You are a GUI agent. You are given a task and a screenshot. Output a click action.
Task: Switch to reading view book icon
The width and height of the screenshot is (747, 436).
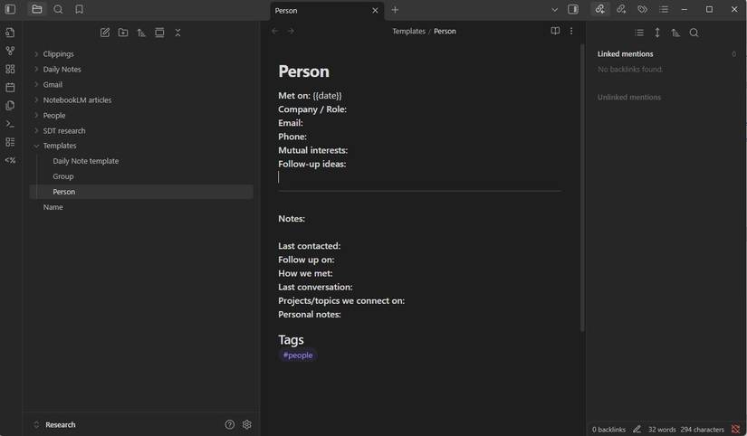555,31
